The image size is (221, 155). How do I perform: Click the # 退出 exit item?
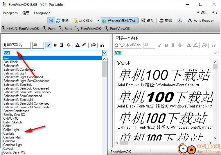[x=202, y=12]
